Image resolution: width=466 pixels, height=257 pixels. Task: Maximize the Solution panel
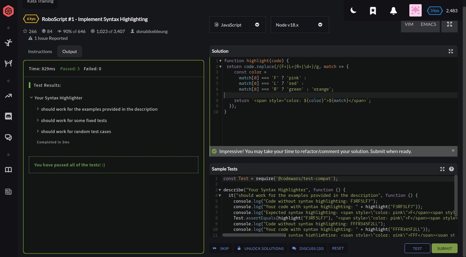(x=451, y=51)
